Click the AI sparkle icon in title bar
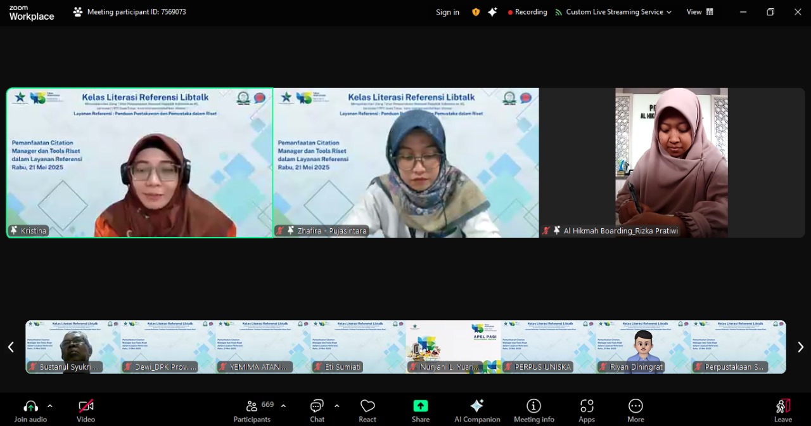The width and height of the screenshot is (811, 426). point(492,12)
